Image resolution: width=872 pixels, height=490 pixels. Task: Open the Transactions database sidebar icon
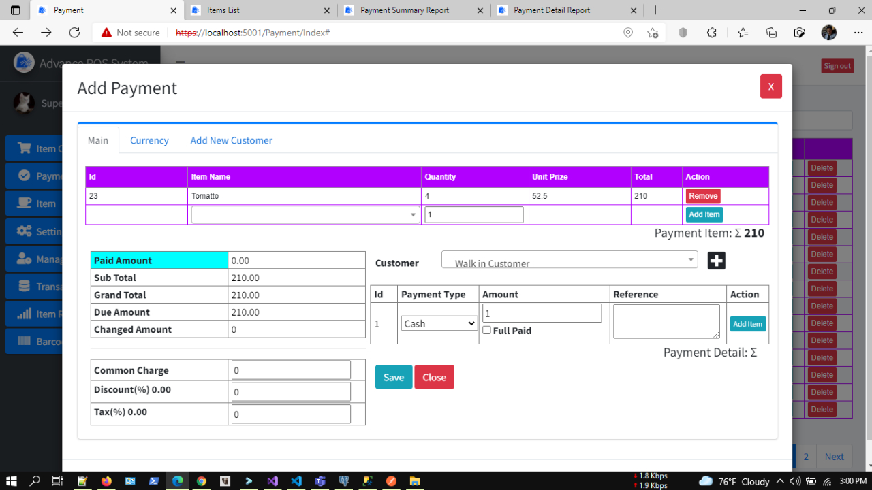coord(25,286)
